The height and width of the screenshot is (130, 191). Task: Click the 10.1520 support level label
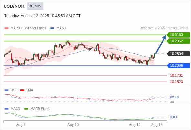point(176,82)
